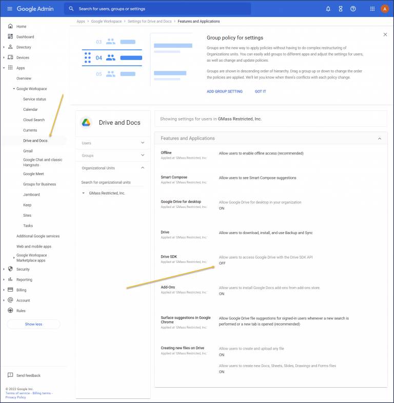Expand the Users panel chevron
Viewport: 394px width, 403px height.
coord(143,143)
